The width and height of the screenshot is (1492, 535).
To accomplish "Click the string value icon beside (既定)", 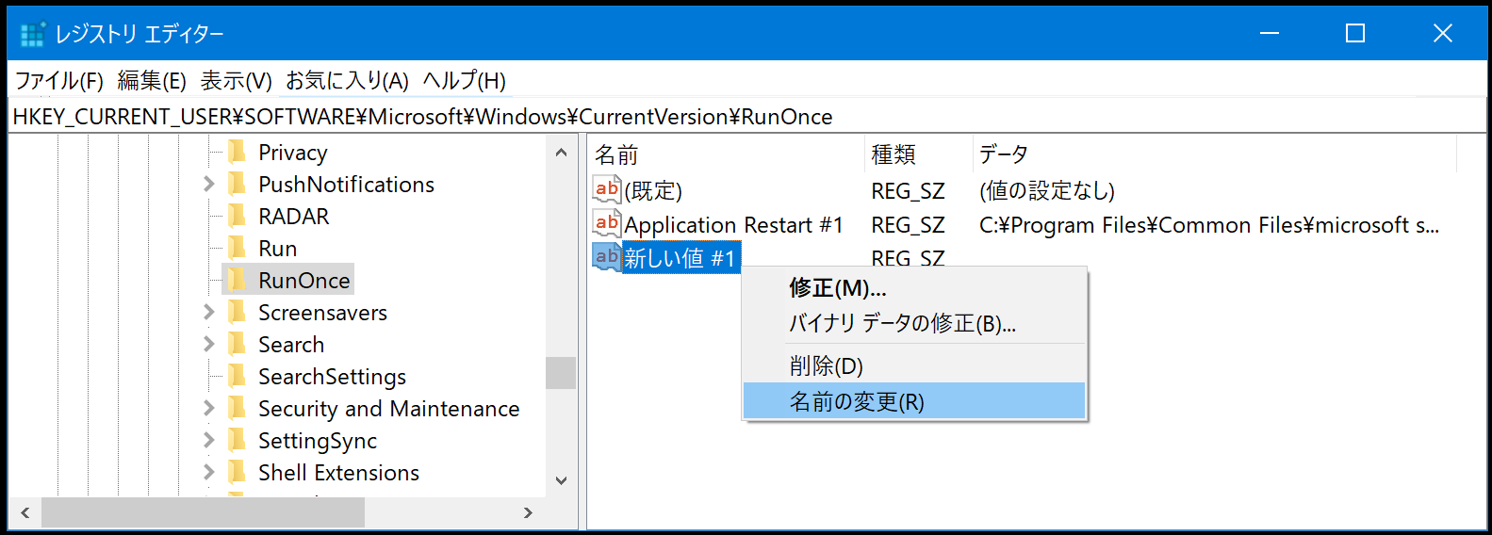I will (x=607, y=189).
